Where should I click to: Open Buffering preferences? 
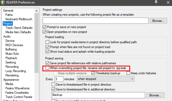click(11, 49)
